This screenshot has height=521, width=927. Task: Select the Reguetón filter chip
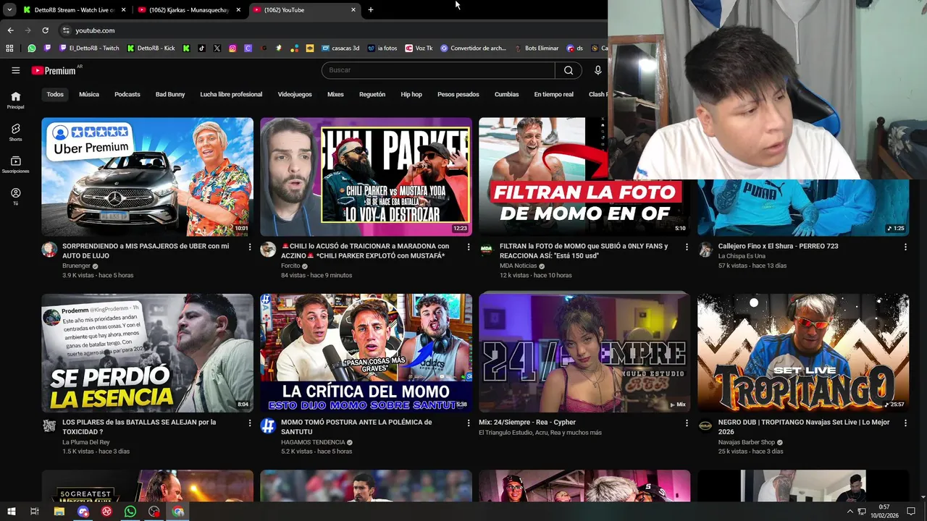pyautogui.click(x=372, y=94)
